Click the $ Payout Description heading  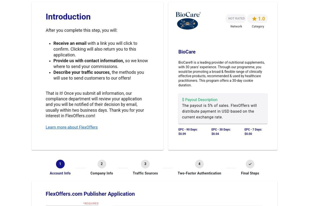coord(200,100)
